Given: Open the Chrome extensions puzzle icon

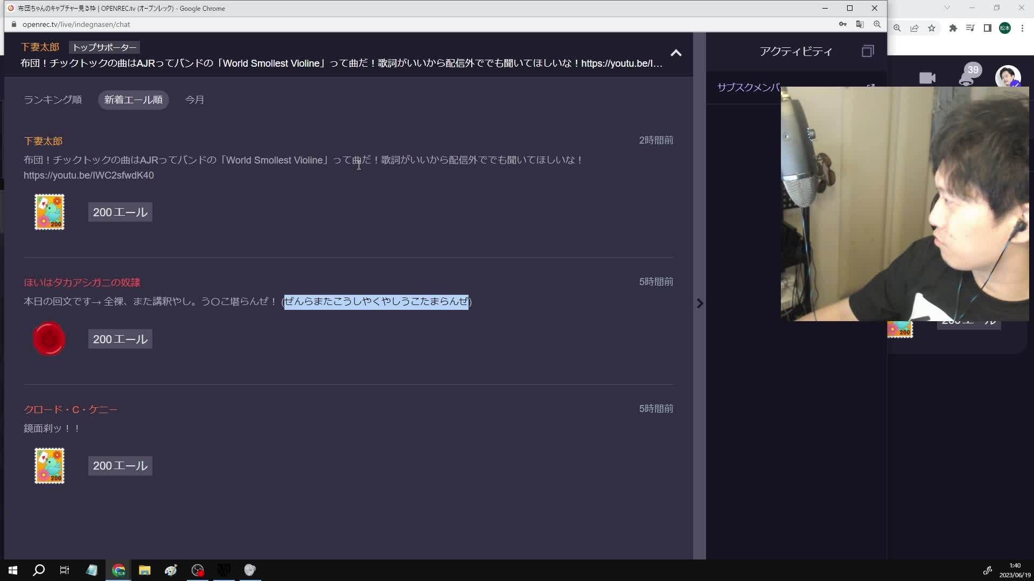Looking at the screenshot, I should point(953,28).
